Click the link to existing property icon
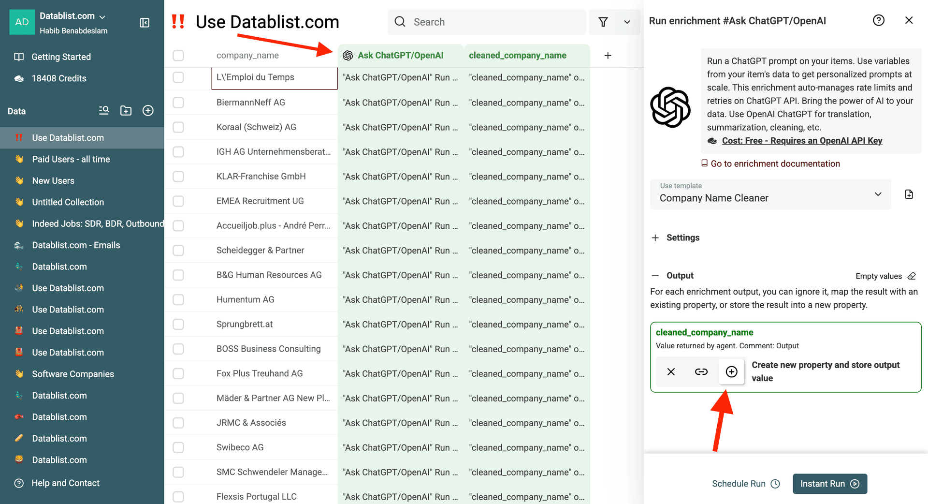This screenshot has height=504, width=928. coord(701,371)
